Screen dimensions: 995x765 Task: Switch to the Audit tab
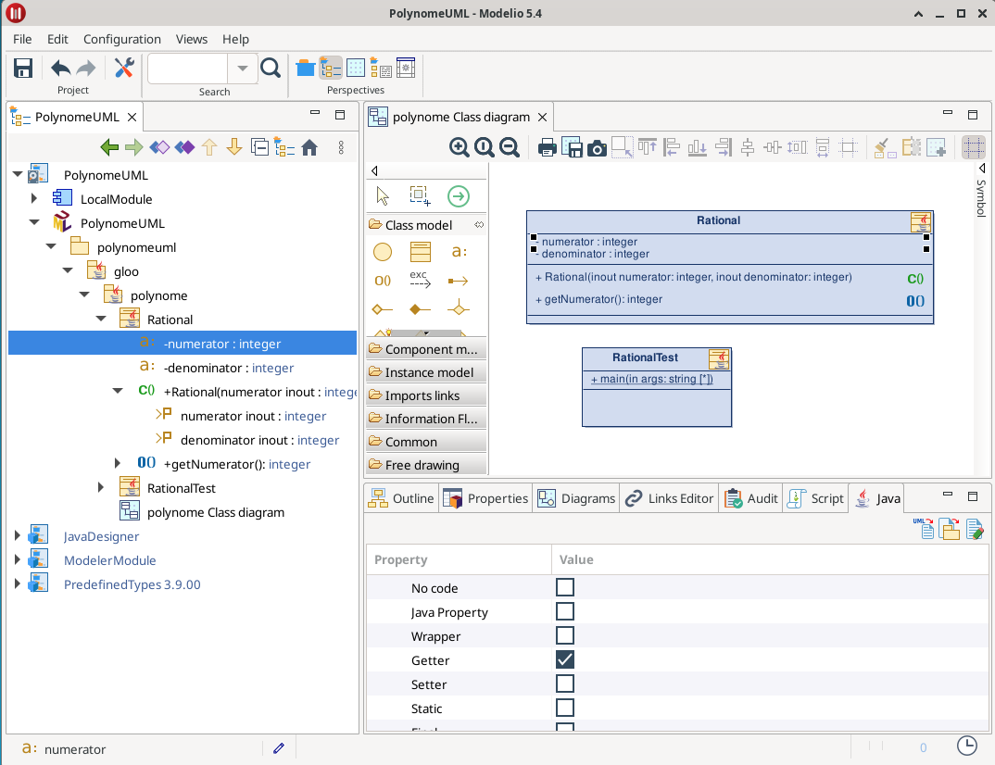click(750, 498)
